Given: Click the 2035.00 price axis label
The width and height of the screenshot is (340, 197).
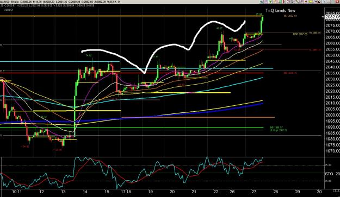Looking at the screenshot, I should click(x=332, y=73).
